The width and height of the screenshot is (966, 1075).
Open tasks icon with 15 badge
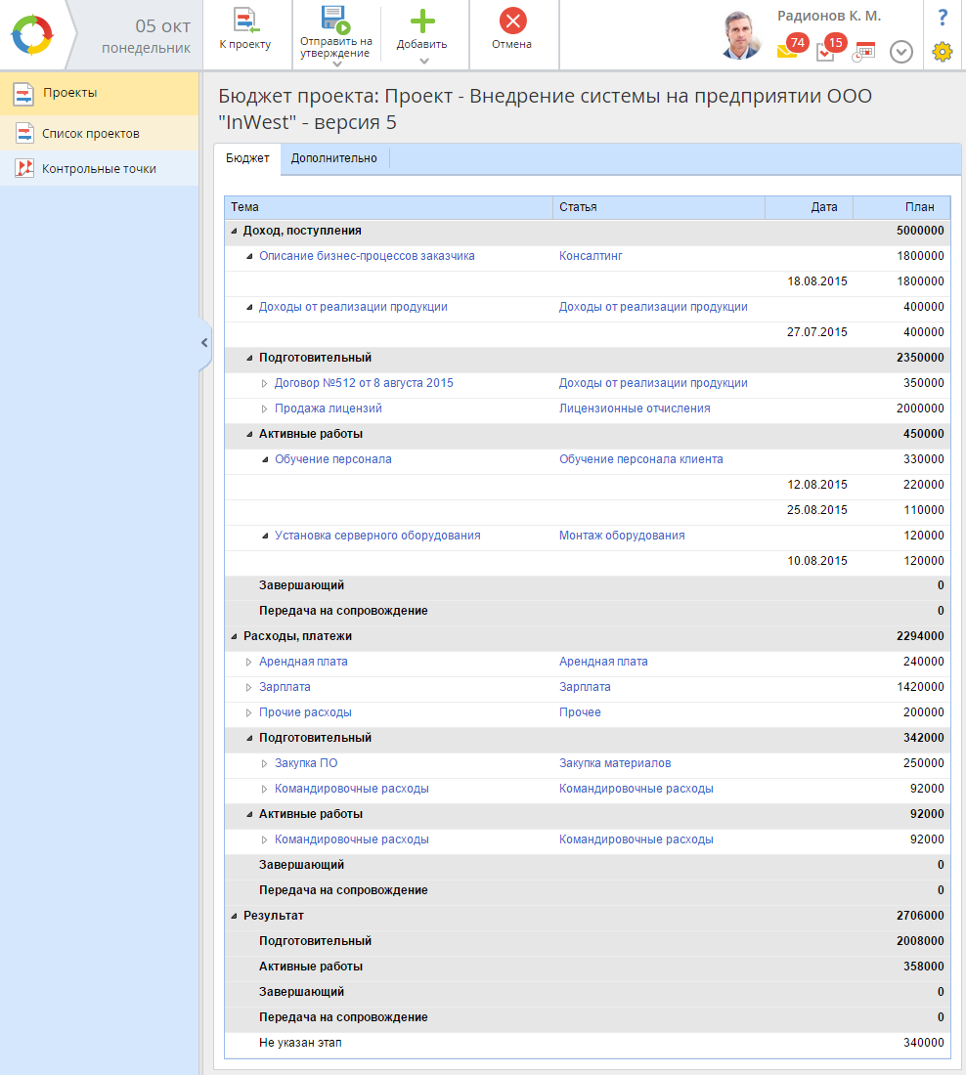point(825,52)
